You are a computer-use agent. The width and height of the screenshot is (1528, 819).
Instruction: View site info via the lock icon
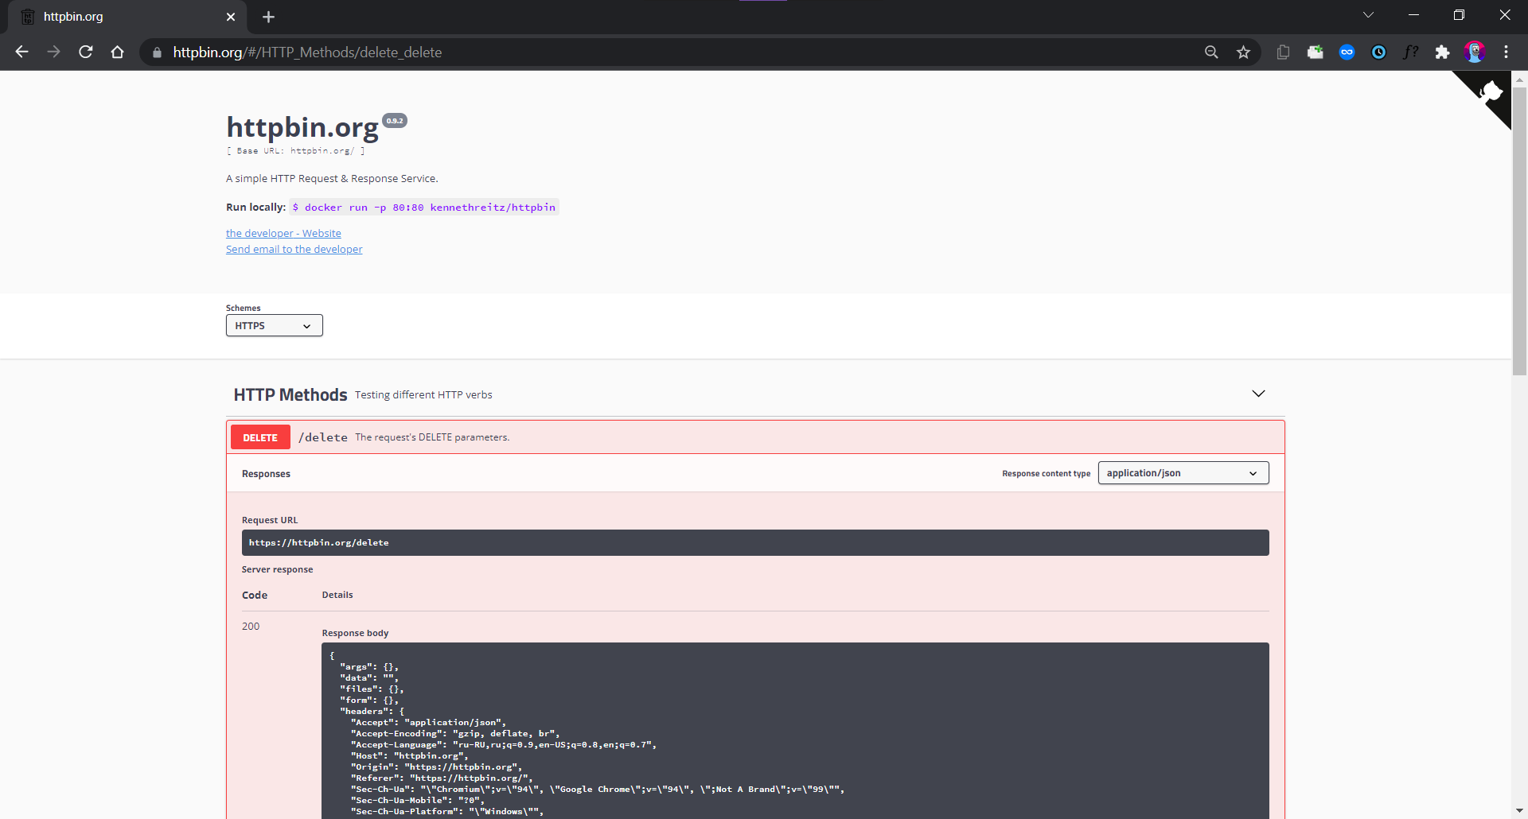point(157,52)
